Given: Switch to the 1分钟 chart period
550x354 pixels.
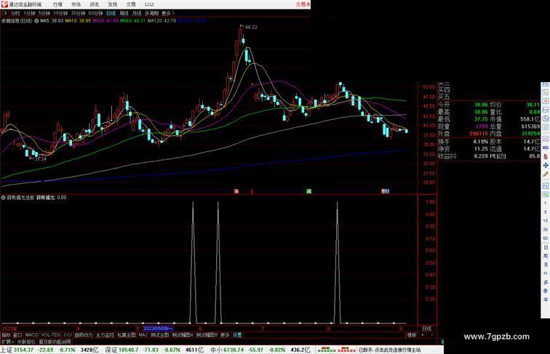Looking at the screenshot, I should pyautogui.click(x=29, y=13).
